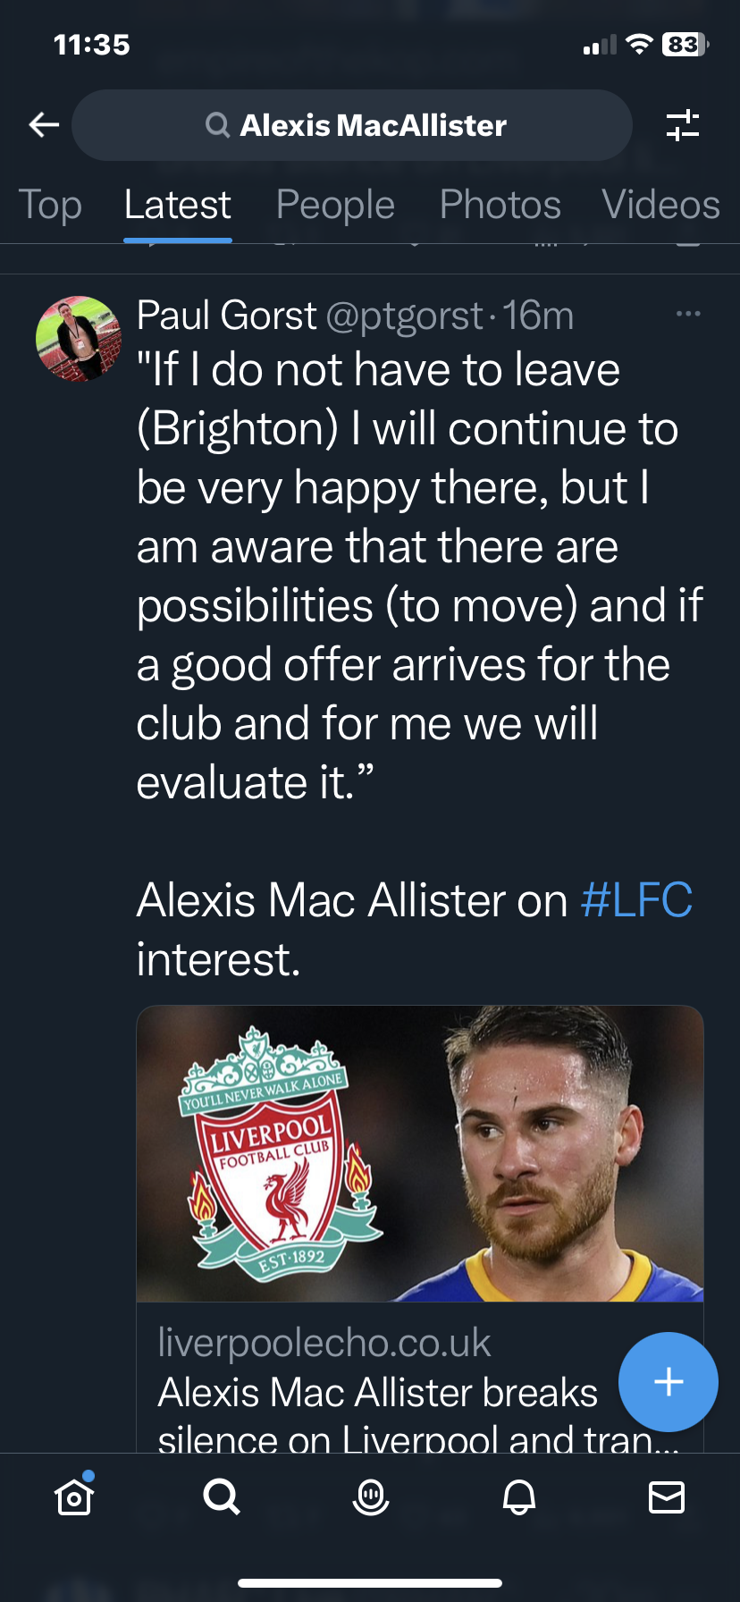Open Search tab in bottom bar

[x=222, y=1496]
